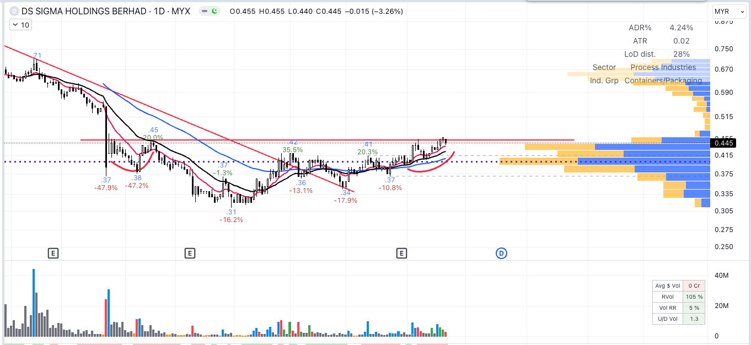Viewport: 751px width, 345px height.
Task: Click the close value C0.445
Action: [x=329, y=11]
